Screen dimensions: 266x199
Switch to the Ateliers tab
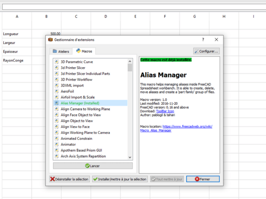click(x=61, y=51)
